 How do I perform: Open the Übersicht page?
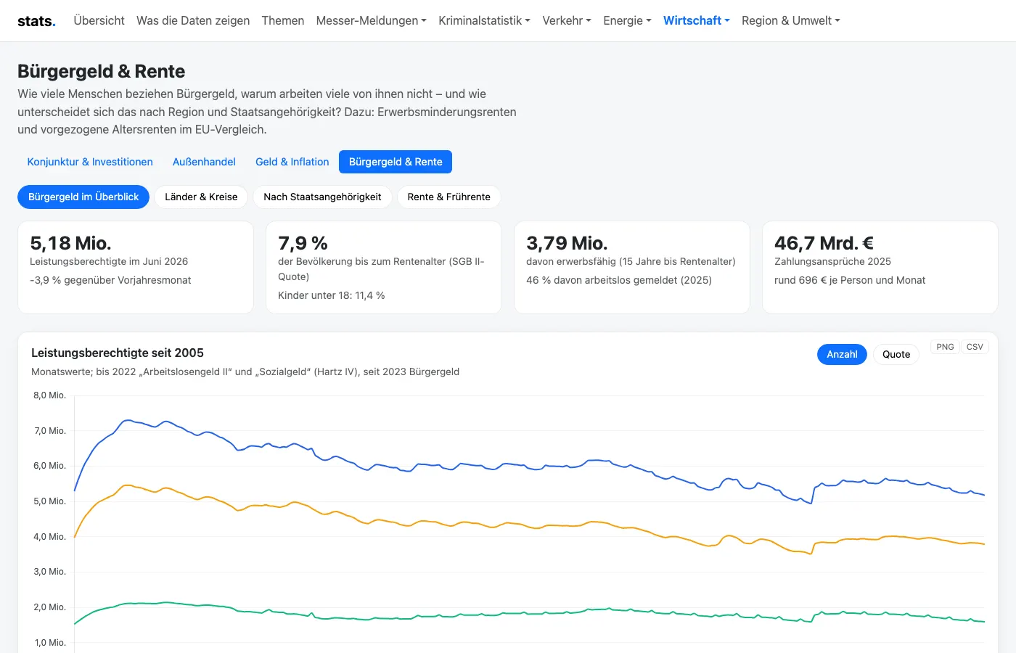99,21
